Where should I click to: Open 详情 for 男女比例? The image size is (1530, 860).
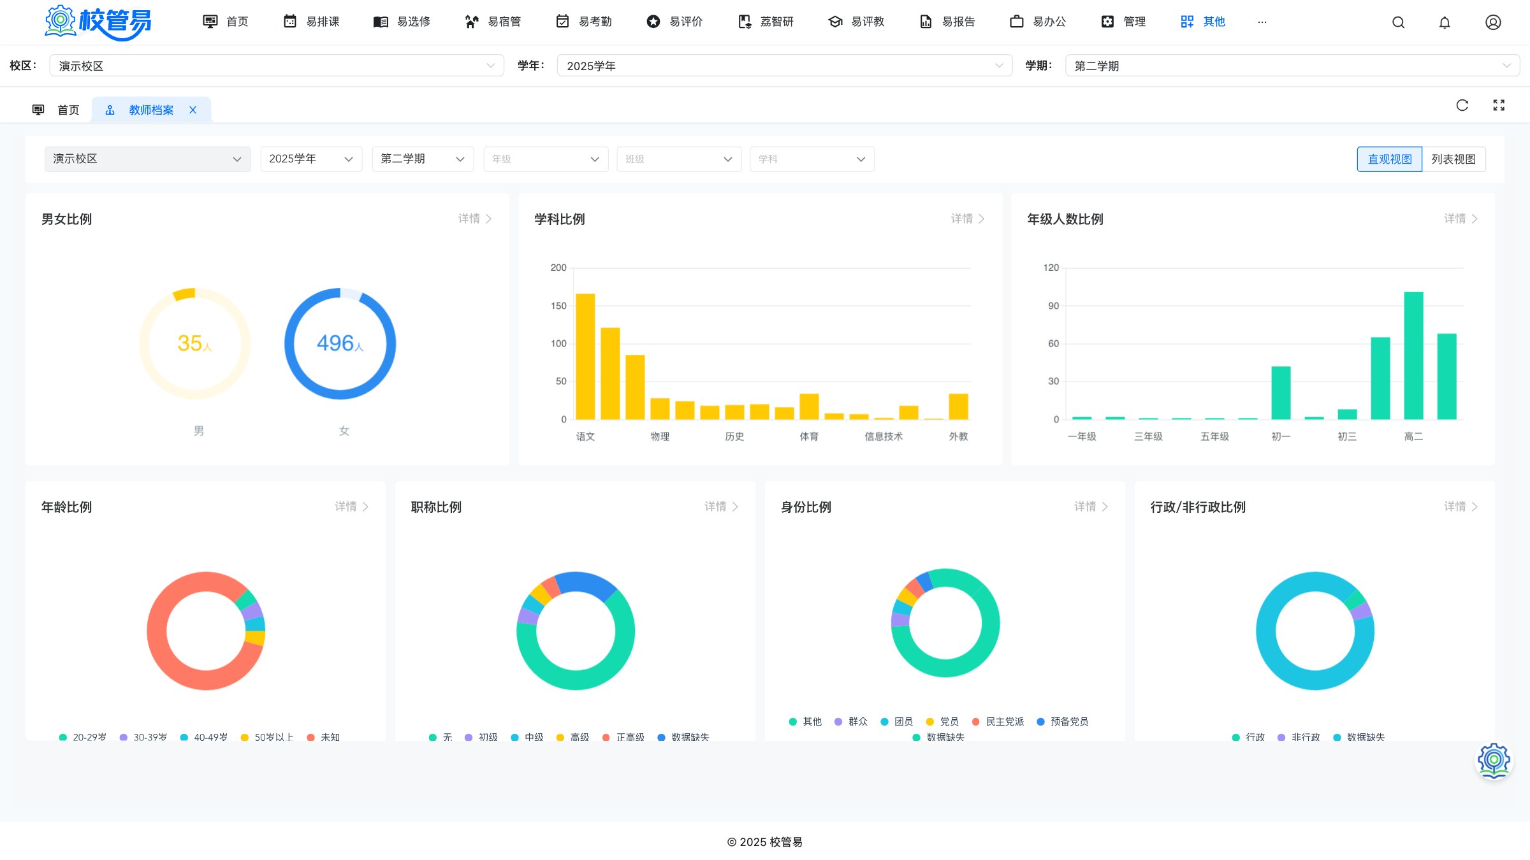(x=475, y=219)
